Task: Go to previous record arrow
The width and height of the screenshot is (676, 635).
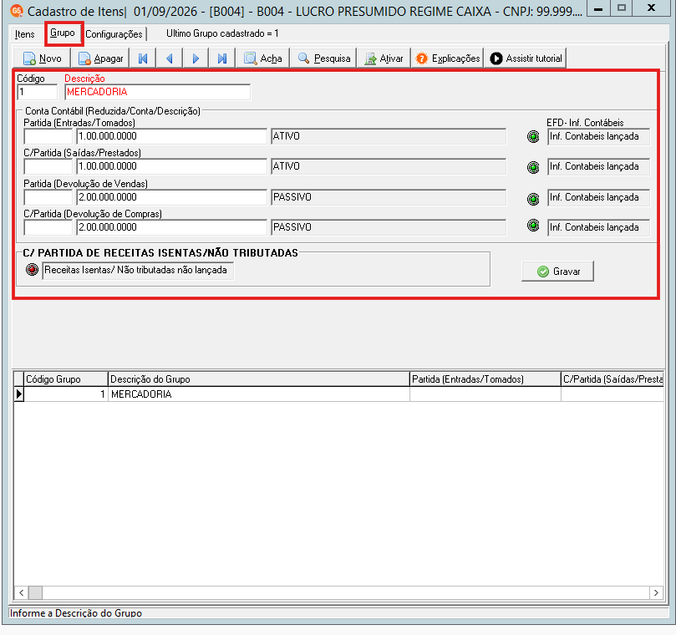Action: [x=170, y=58]
